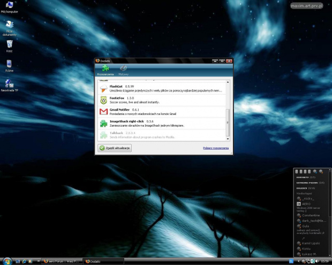The height and width of the screenshot is (265, 332).
Task: Switch to the Motywy themes tab
Action: [124, 71]
